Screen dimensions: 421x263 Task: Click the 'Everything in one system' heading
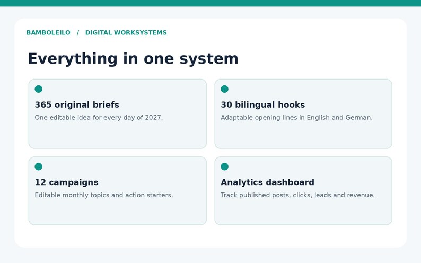pos(133,59)
